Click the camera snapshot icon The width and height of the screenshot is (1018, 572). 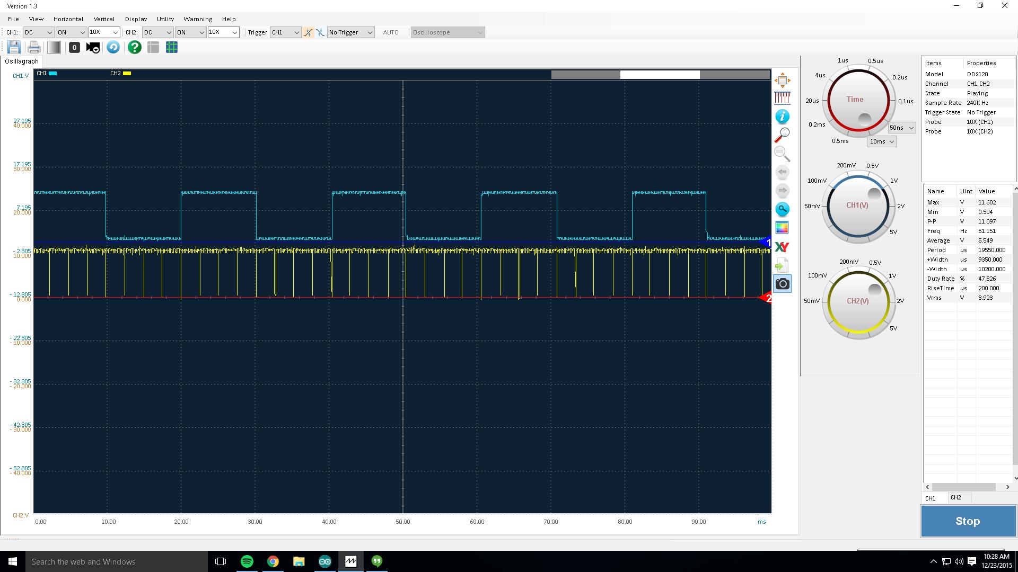tap(782, 284)
